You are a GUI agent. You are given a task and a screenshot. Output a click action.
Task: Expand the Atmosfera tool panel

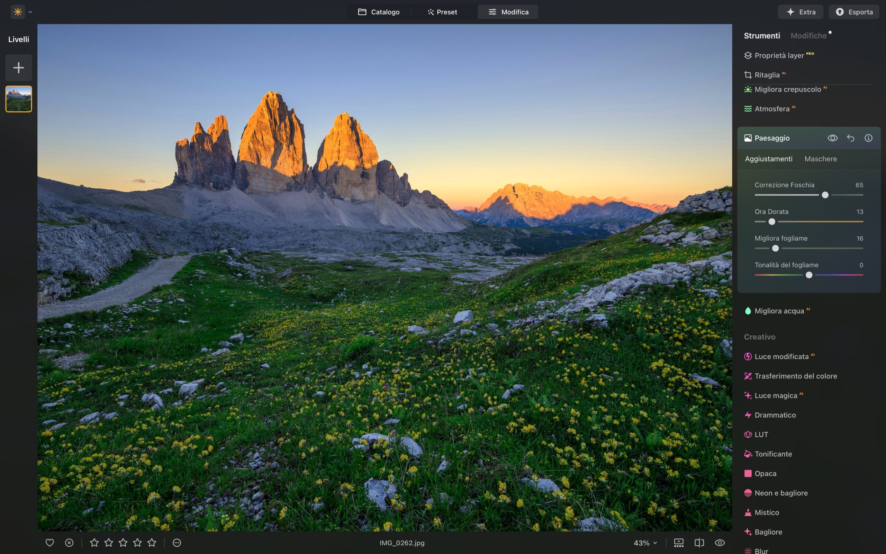coord(772,109)
